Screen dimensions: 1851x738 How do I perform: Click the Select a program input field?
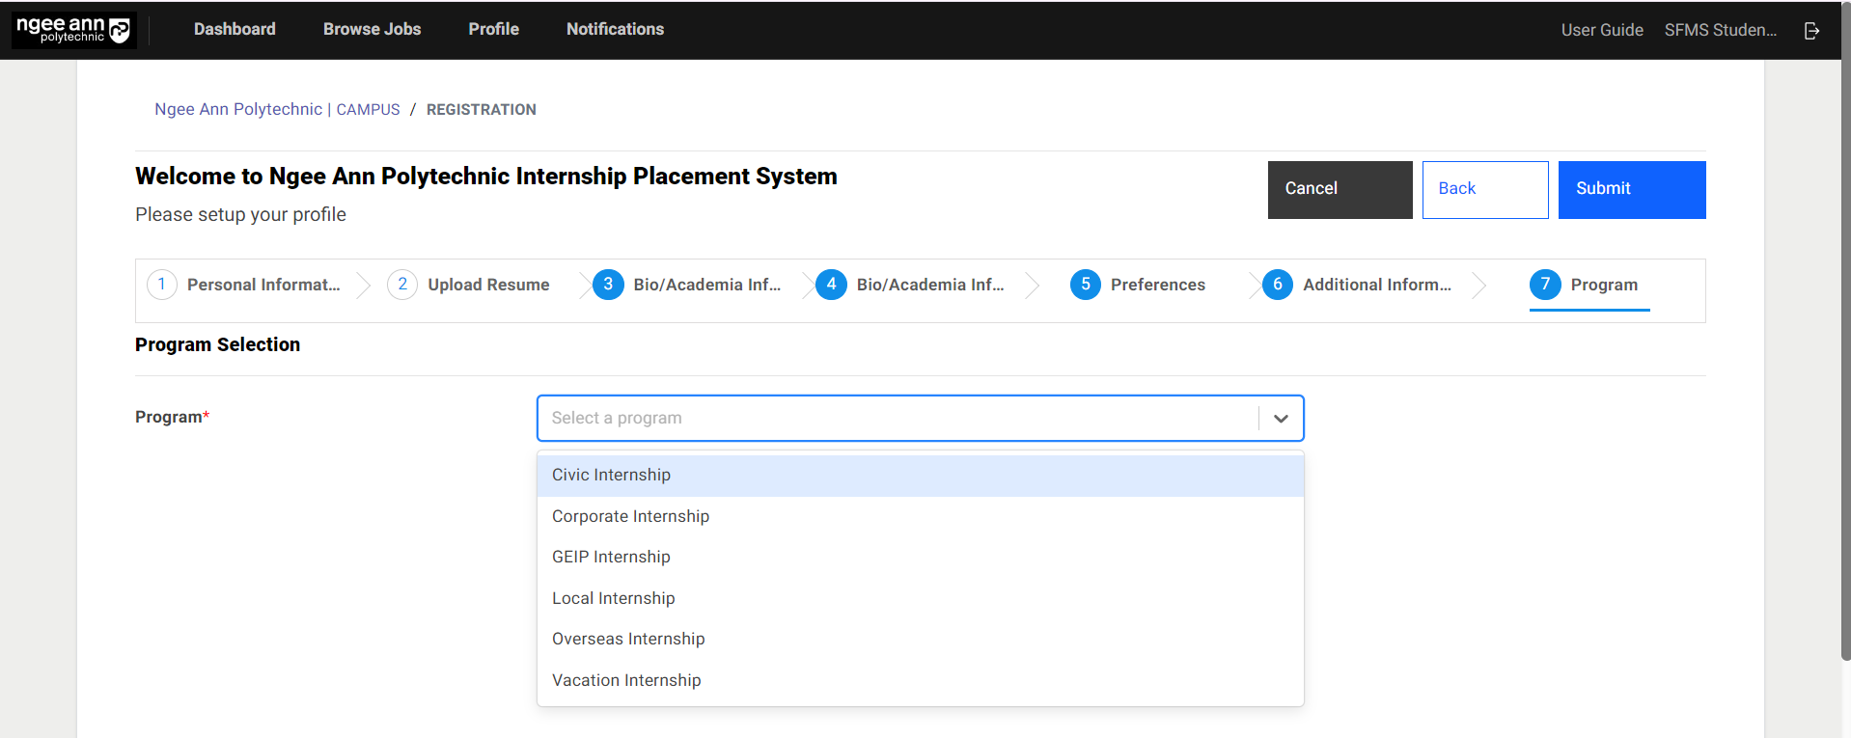(x=898, y=419)
